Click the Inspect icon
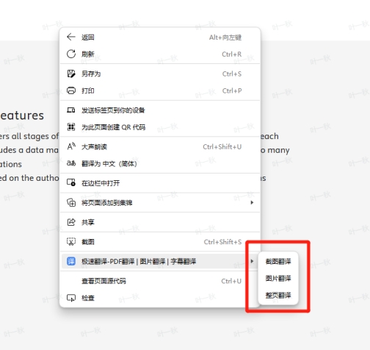 click(x=71, y=298)
